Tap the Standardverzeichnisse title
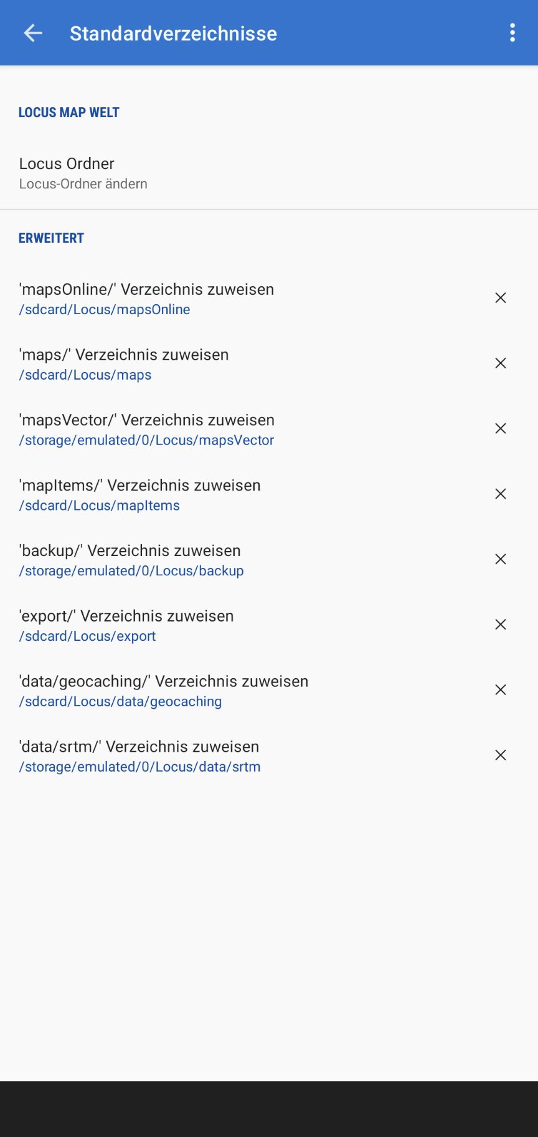The height and width of the screenshot is (1137, 538). (173, 34)
